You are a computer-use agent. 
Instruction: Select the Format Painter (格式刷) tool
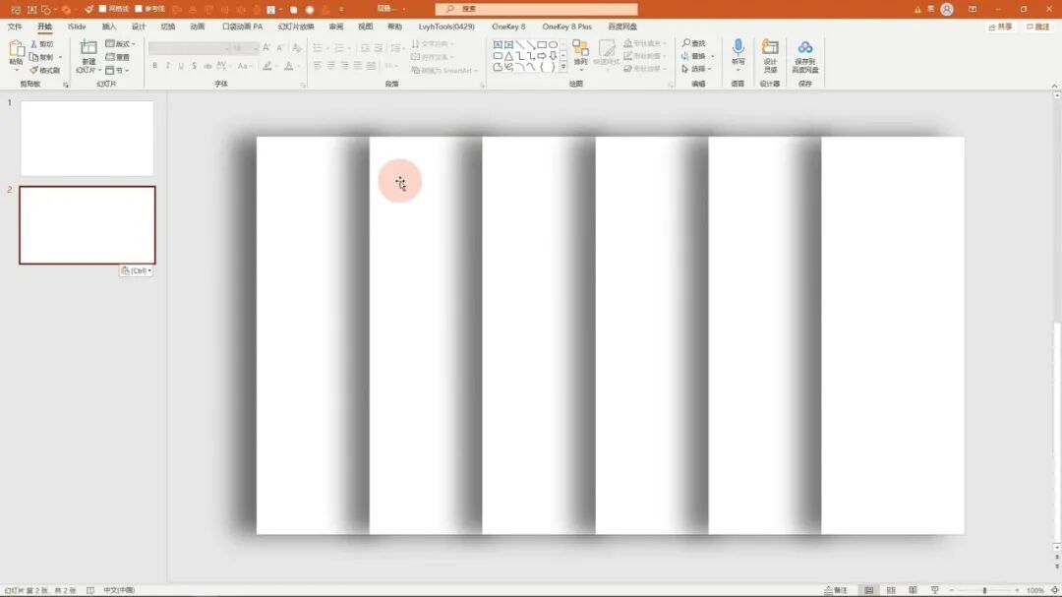(44, 70)
